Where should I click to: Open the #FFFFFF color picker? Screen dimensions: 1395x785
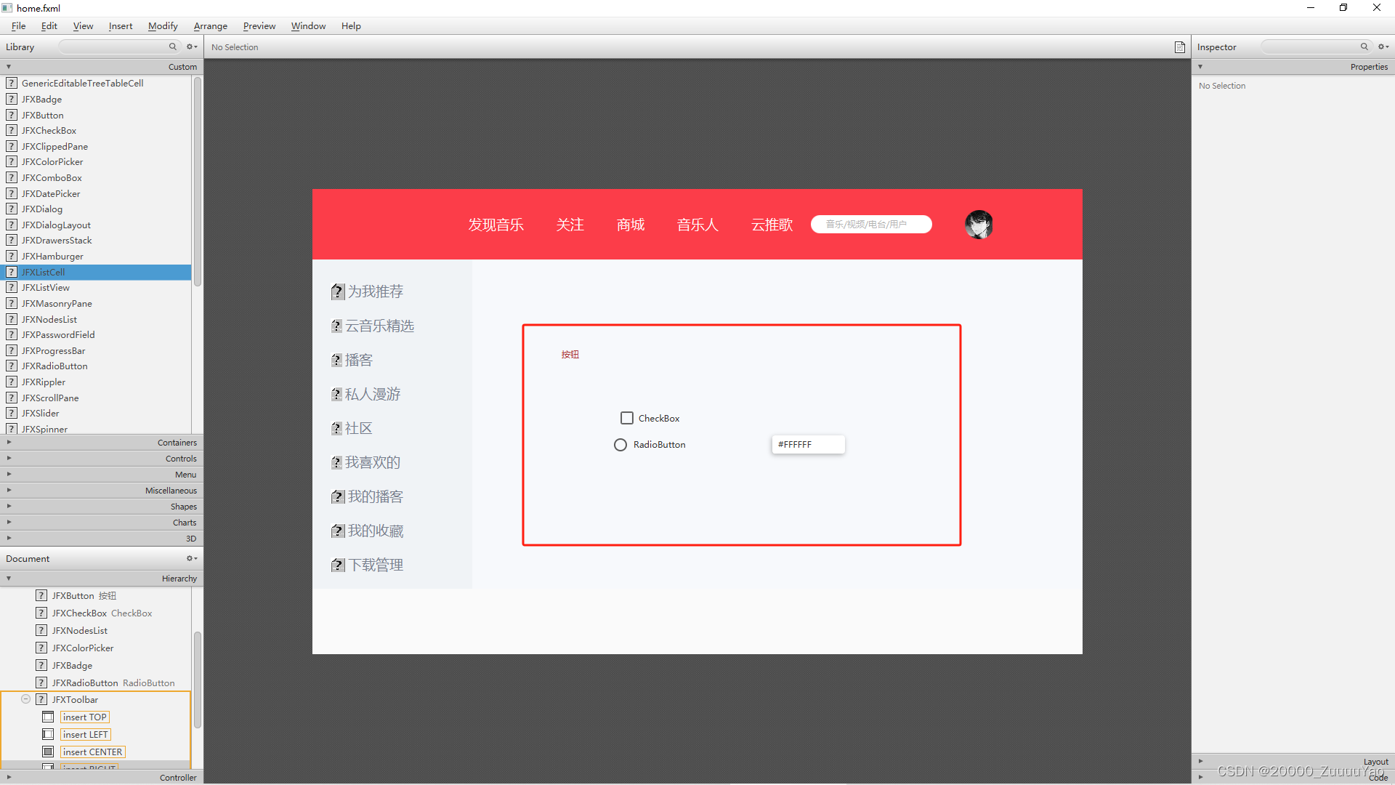coord(808,445)
